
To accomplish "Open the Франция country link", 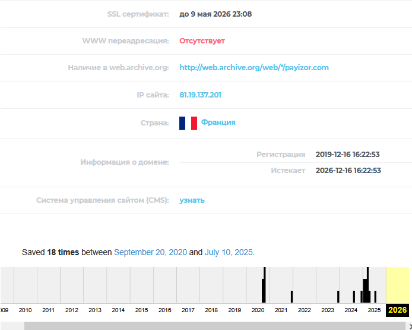I will click(x=218, y=122).
